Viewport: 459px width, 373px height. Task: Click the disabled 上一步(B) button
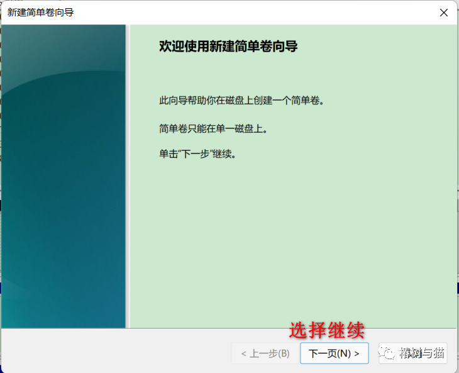[x=265, y=354]
